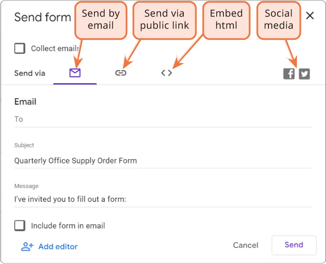
Task: Click the Cancel button
Action: click(246, 245)
